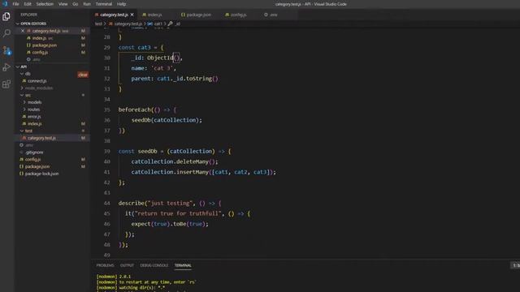520x292 pixels.
Task: Click the JS icon beside error.js
Action: [24, 117]
